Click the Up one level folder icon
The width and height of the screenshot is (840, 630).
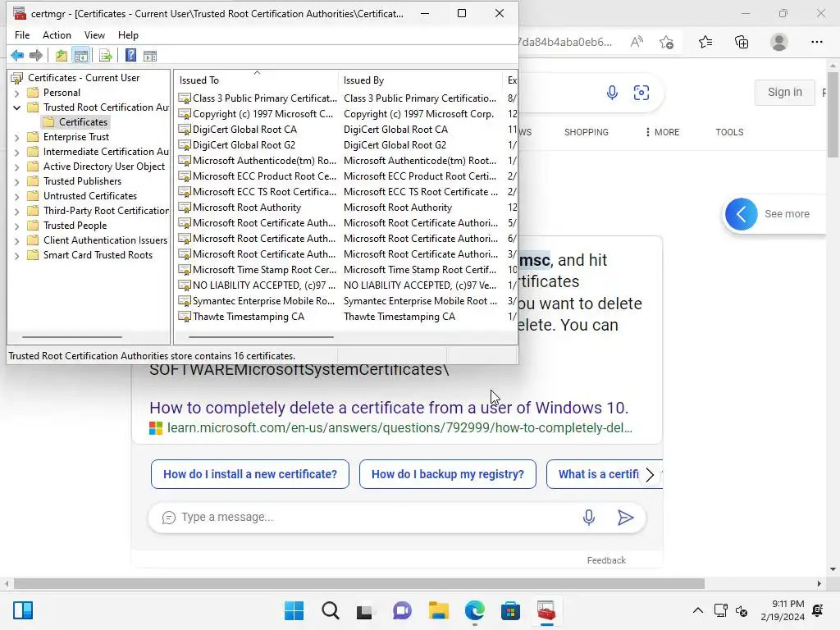[62, 55]
